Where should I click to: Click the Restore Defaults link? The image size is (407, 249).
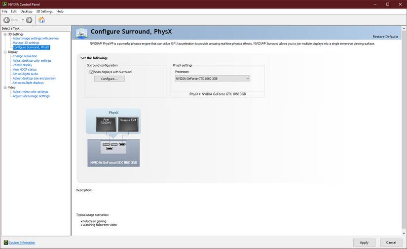[385, 37]
